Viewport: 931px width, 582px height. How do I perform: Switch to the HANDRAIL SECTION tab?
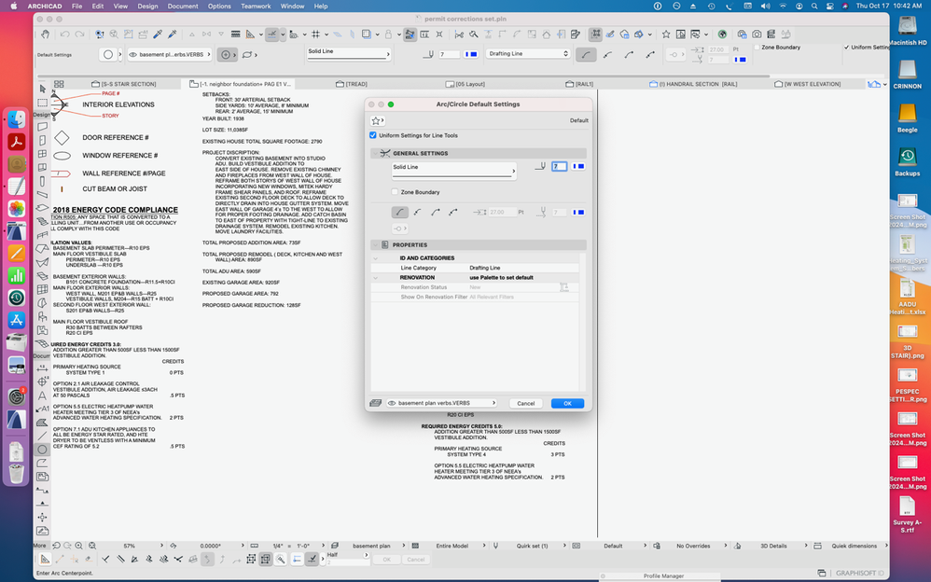[x=693, y=84]
